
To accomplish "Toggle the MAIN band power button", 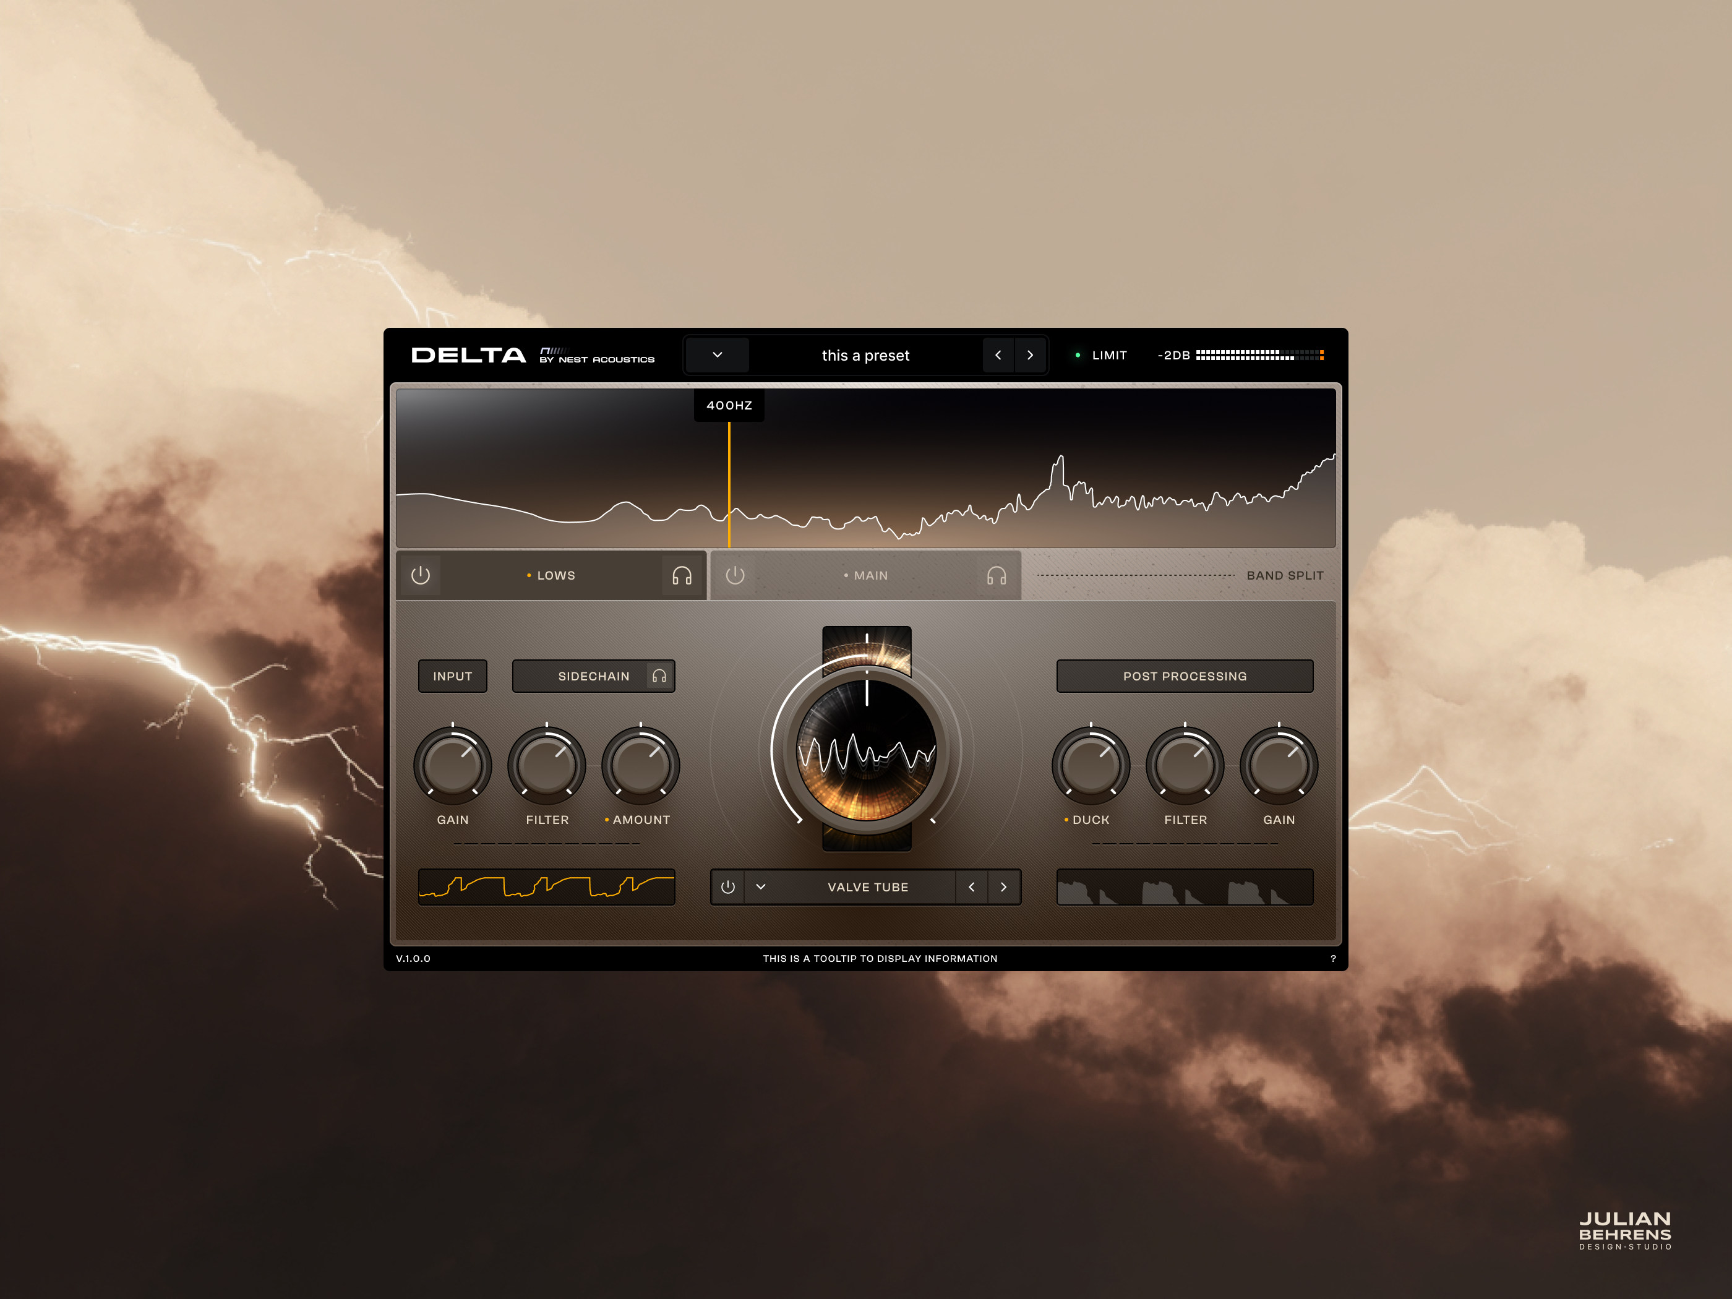I will pyautogui.click(x=734, y=575).
